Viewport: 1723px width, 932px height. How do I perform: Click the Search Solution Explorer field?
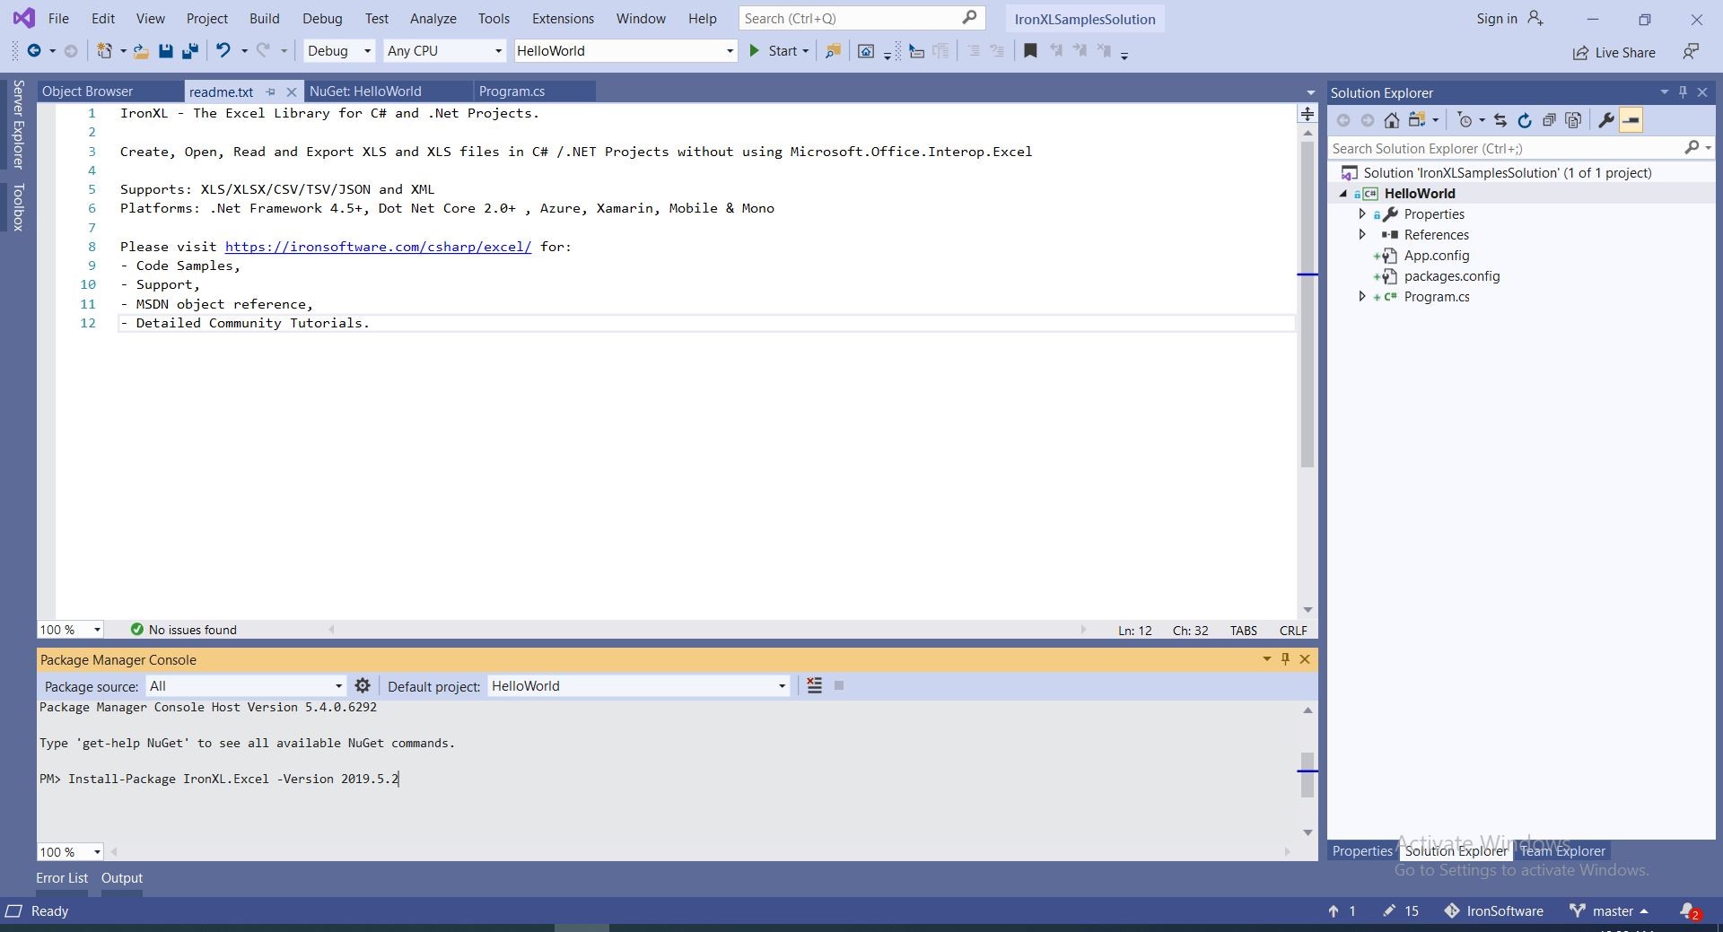(x=1521, y=148)
